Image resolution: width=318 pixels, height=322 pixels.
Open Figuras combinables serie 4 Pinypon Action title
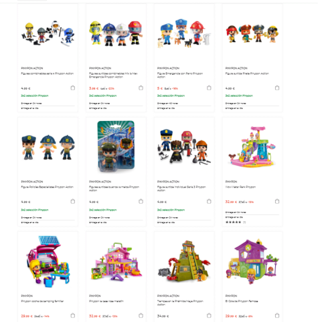coord(48,73)
